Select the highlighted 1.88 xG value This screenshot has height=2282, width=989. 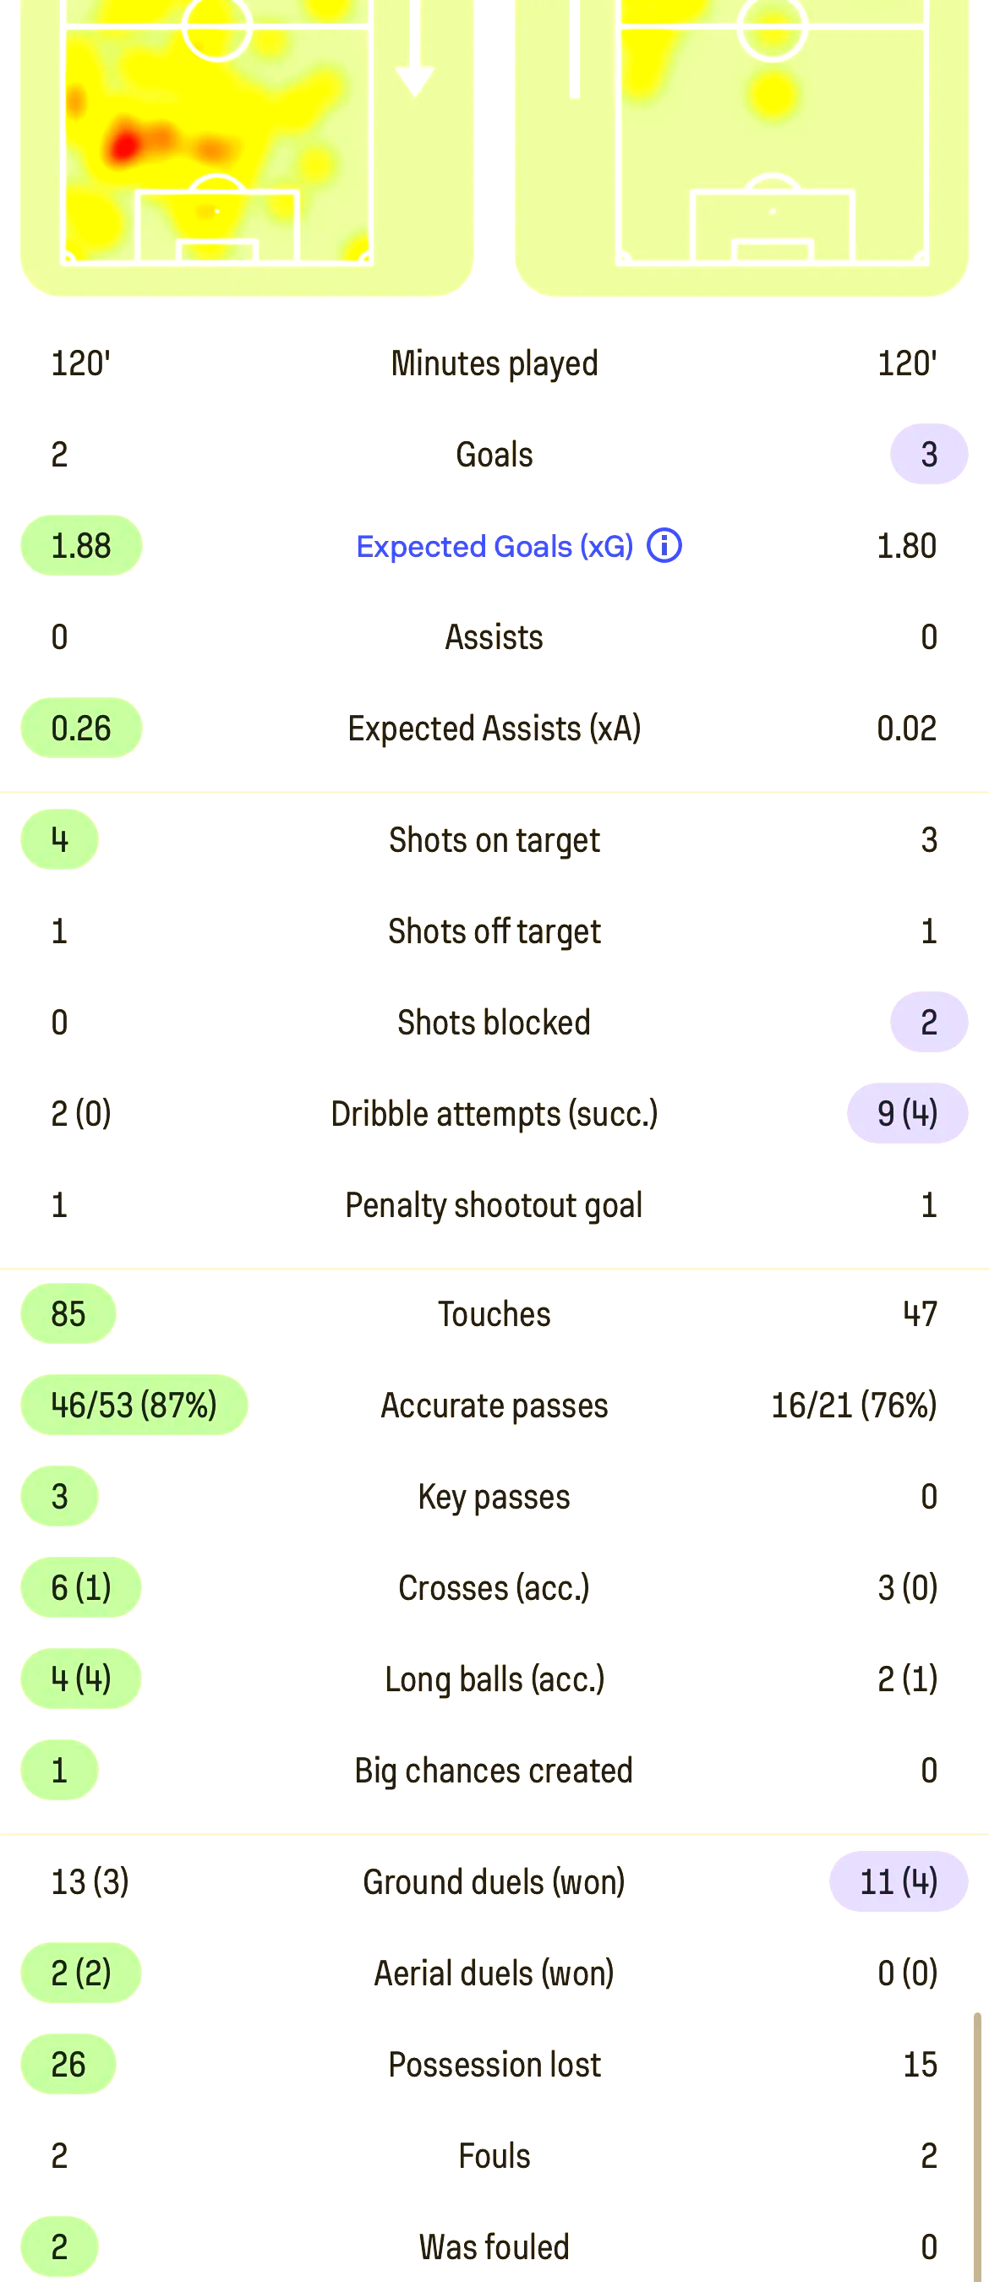point(81,546)
